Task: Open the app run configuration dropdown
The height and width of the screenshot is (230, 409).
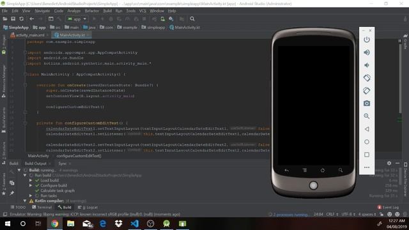Action: click(x=77, y=19)
